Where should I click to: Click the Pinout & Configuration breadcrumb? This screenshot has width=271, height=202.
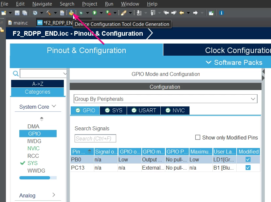[x=78, y=33]
